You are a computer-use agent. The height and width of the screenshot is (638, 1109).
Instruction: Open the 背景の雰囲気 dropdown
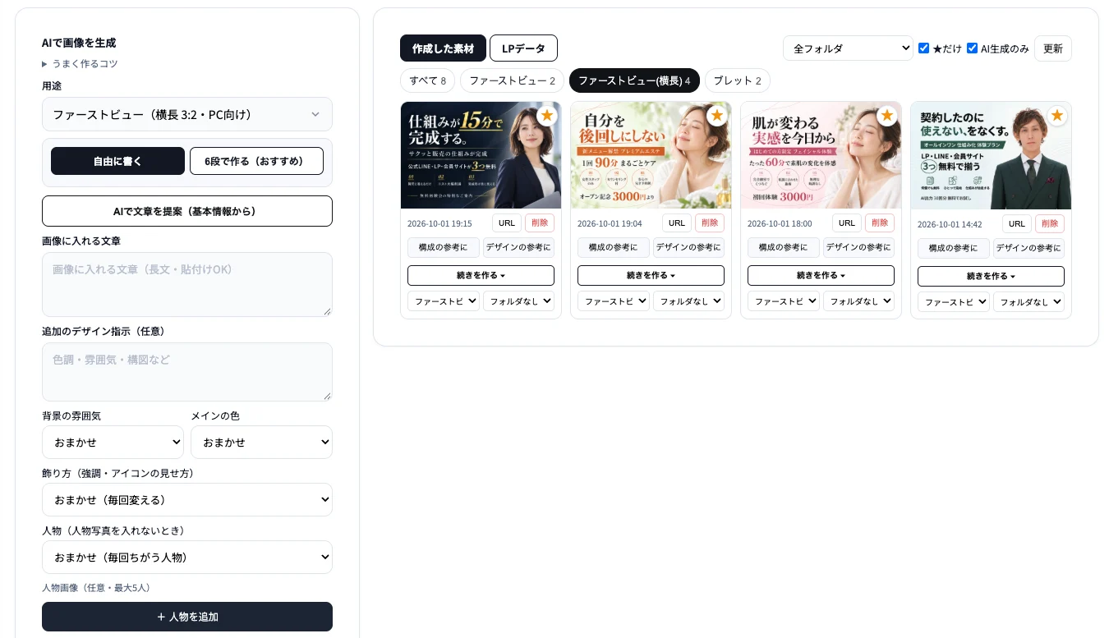113,442
